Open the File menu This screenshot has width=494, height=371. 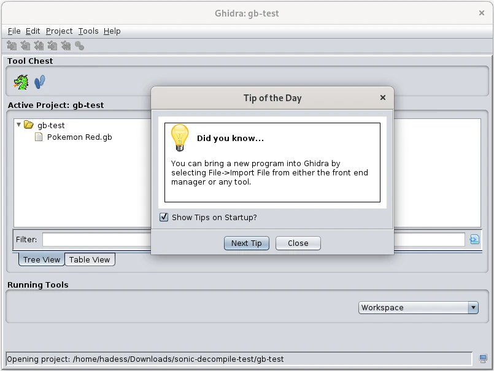click(x=14, y=31)
